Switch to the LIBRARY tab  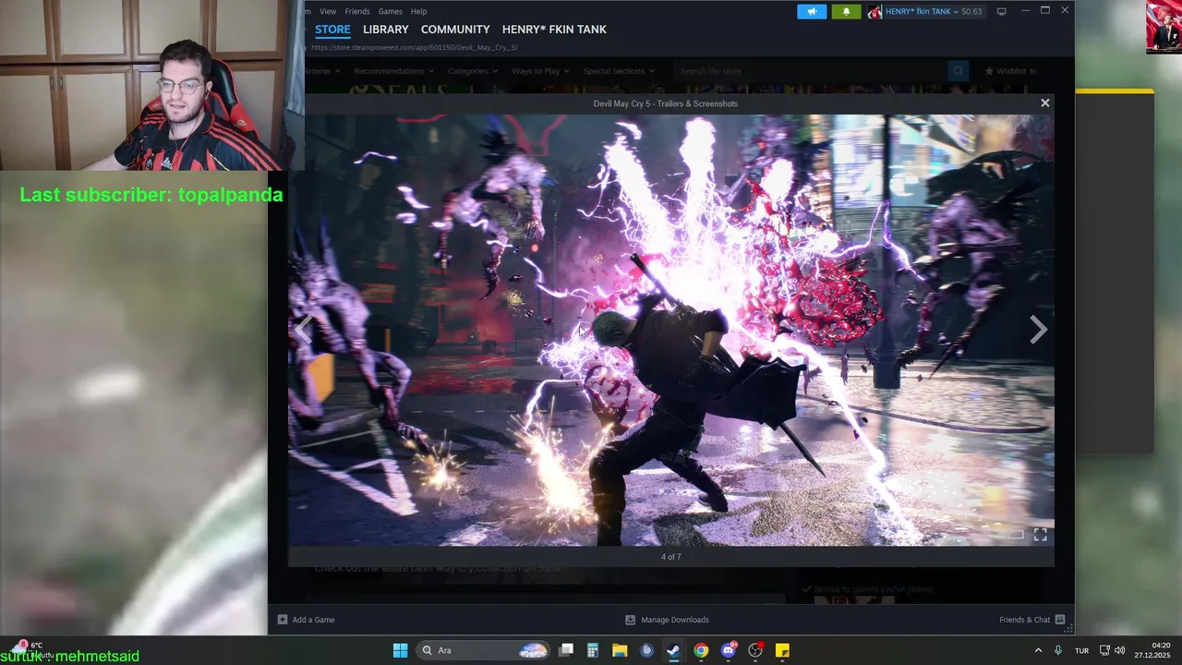[x=386, y=30]
